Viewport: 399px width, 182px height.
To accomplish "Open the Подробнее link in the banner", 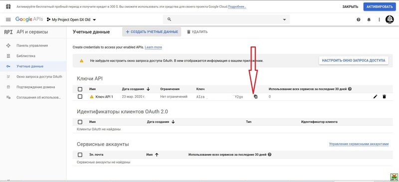I will 237,6.
